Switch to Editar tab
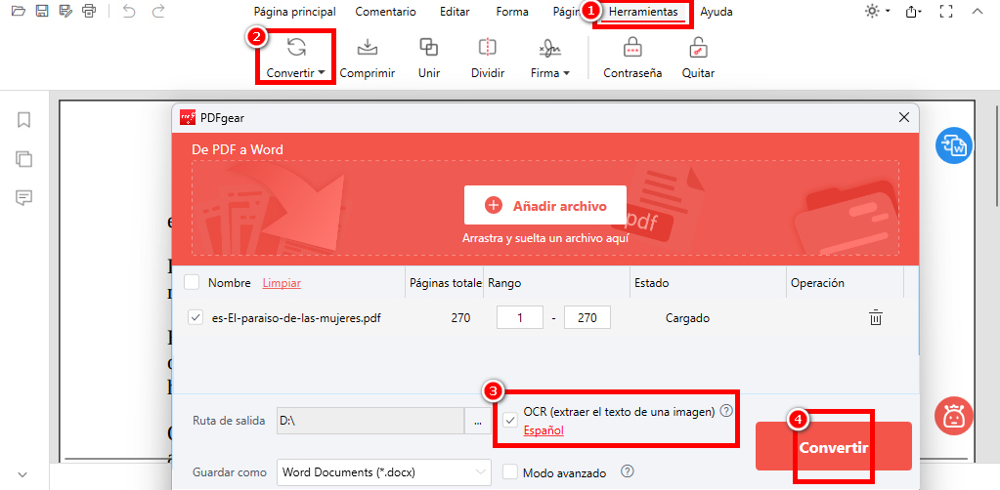 click(x=455, y=12)
